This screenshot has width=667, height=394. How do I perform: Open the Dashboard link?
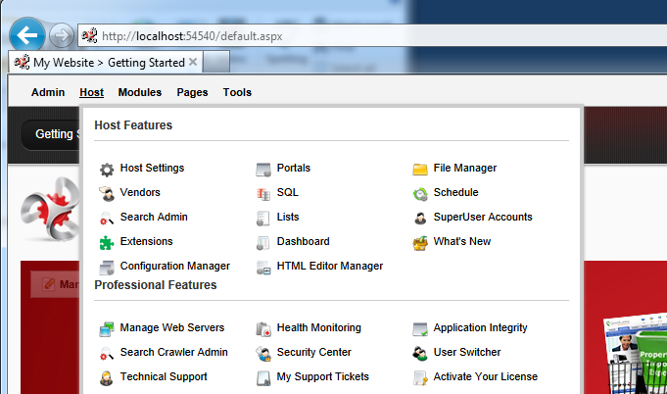(304, 241)
